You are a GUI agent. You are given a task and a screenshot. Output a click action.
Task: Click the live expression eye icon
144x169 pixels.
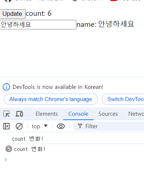click(61, 126)
